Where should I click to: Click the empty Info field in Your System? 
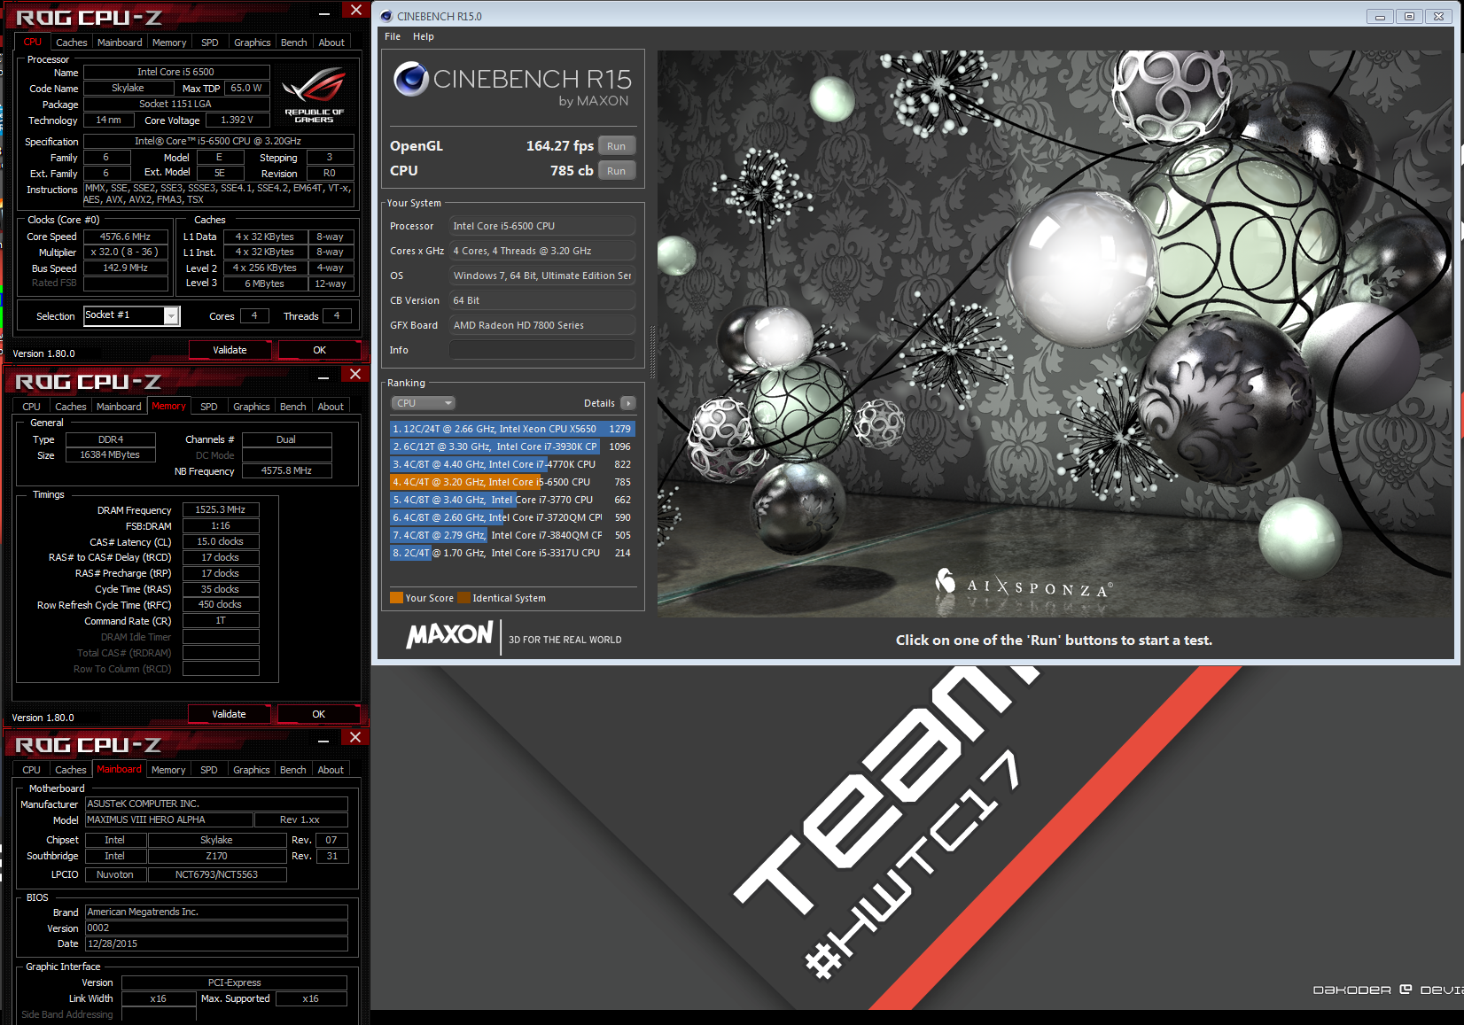(x=542, y=350)
